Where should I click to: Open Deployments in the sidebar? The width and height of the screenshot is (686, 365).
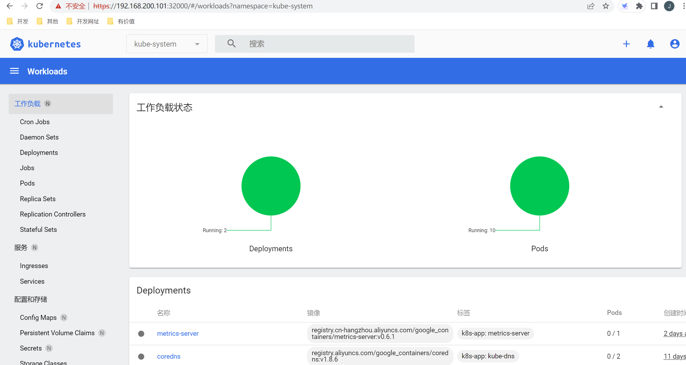(39, 153)
